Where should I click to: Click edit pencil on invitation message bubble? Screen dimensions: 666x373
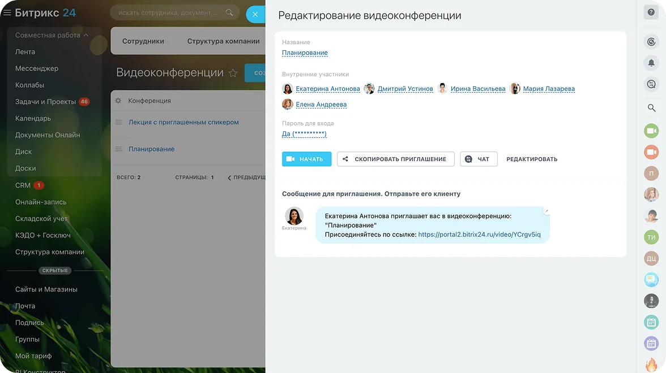click(x=546, y=211)
